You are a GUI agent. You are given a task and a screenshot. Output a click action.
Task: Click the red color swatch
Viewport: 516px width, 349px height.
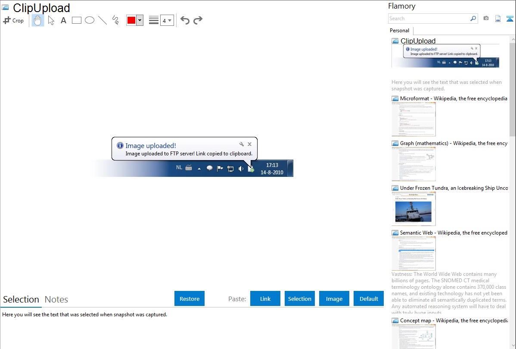(131, 20)
